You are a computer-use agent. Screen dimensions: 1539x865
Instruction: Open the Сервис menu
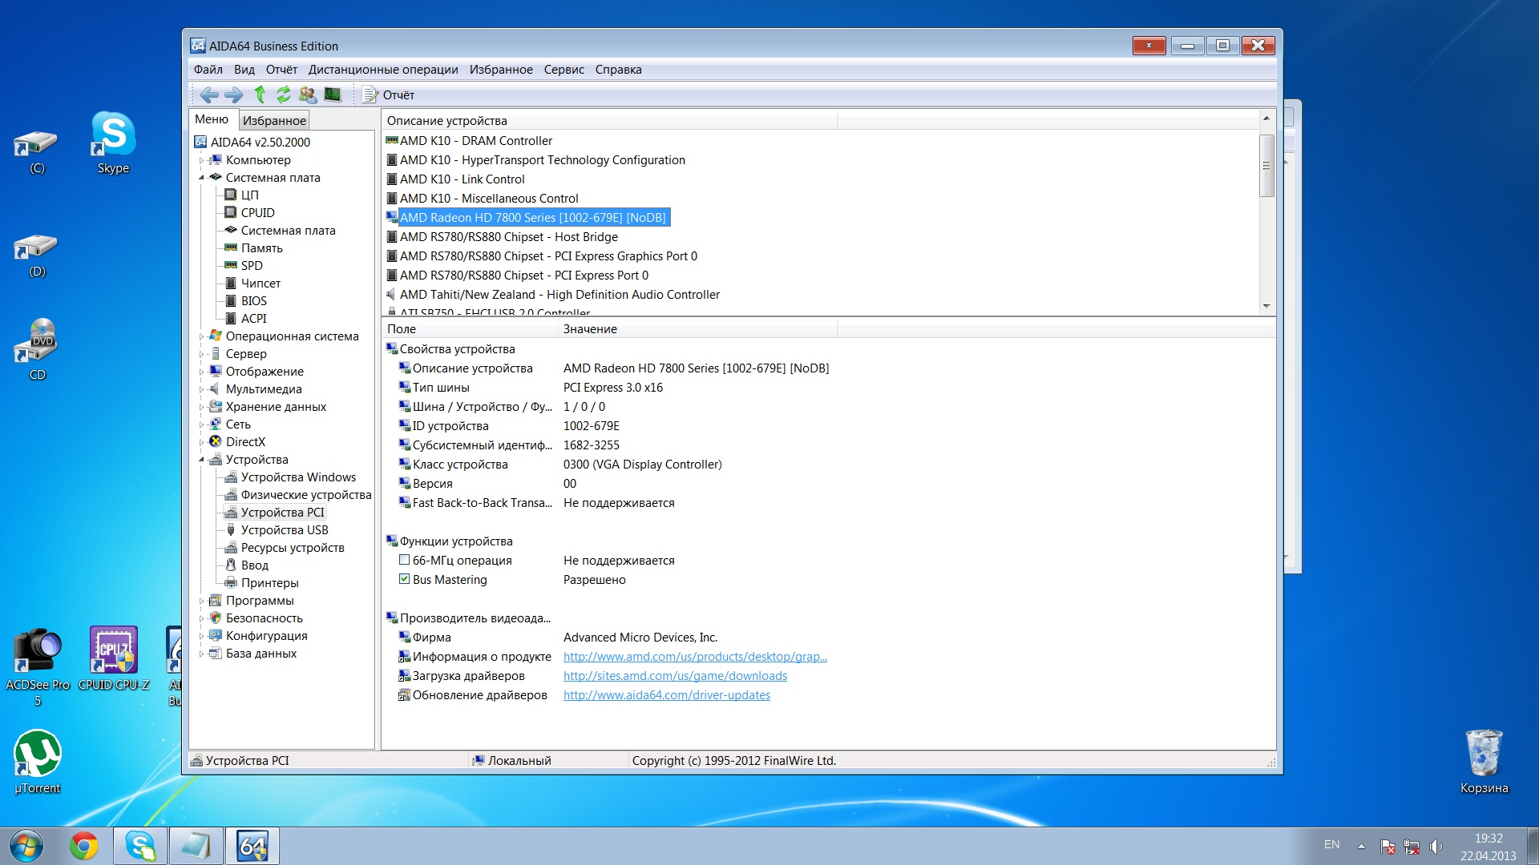click(x=563, y=70)
